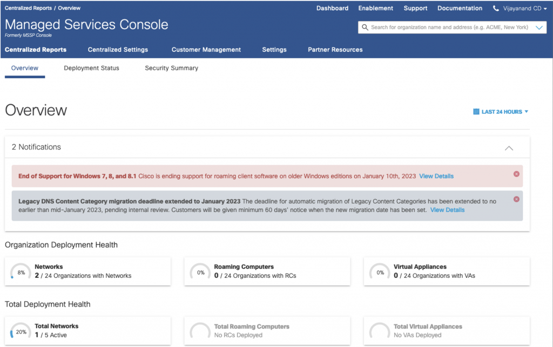Open the Documentation link in the header
Image resolution: width=553 pixels, height=347 pixels.
[460, 9]
